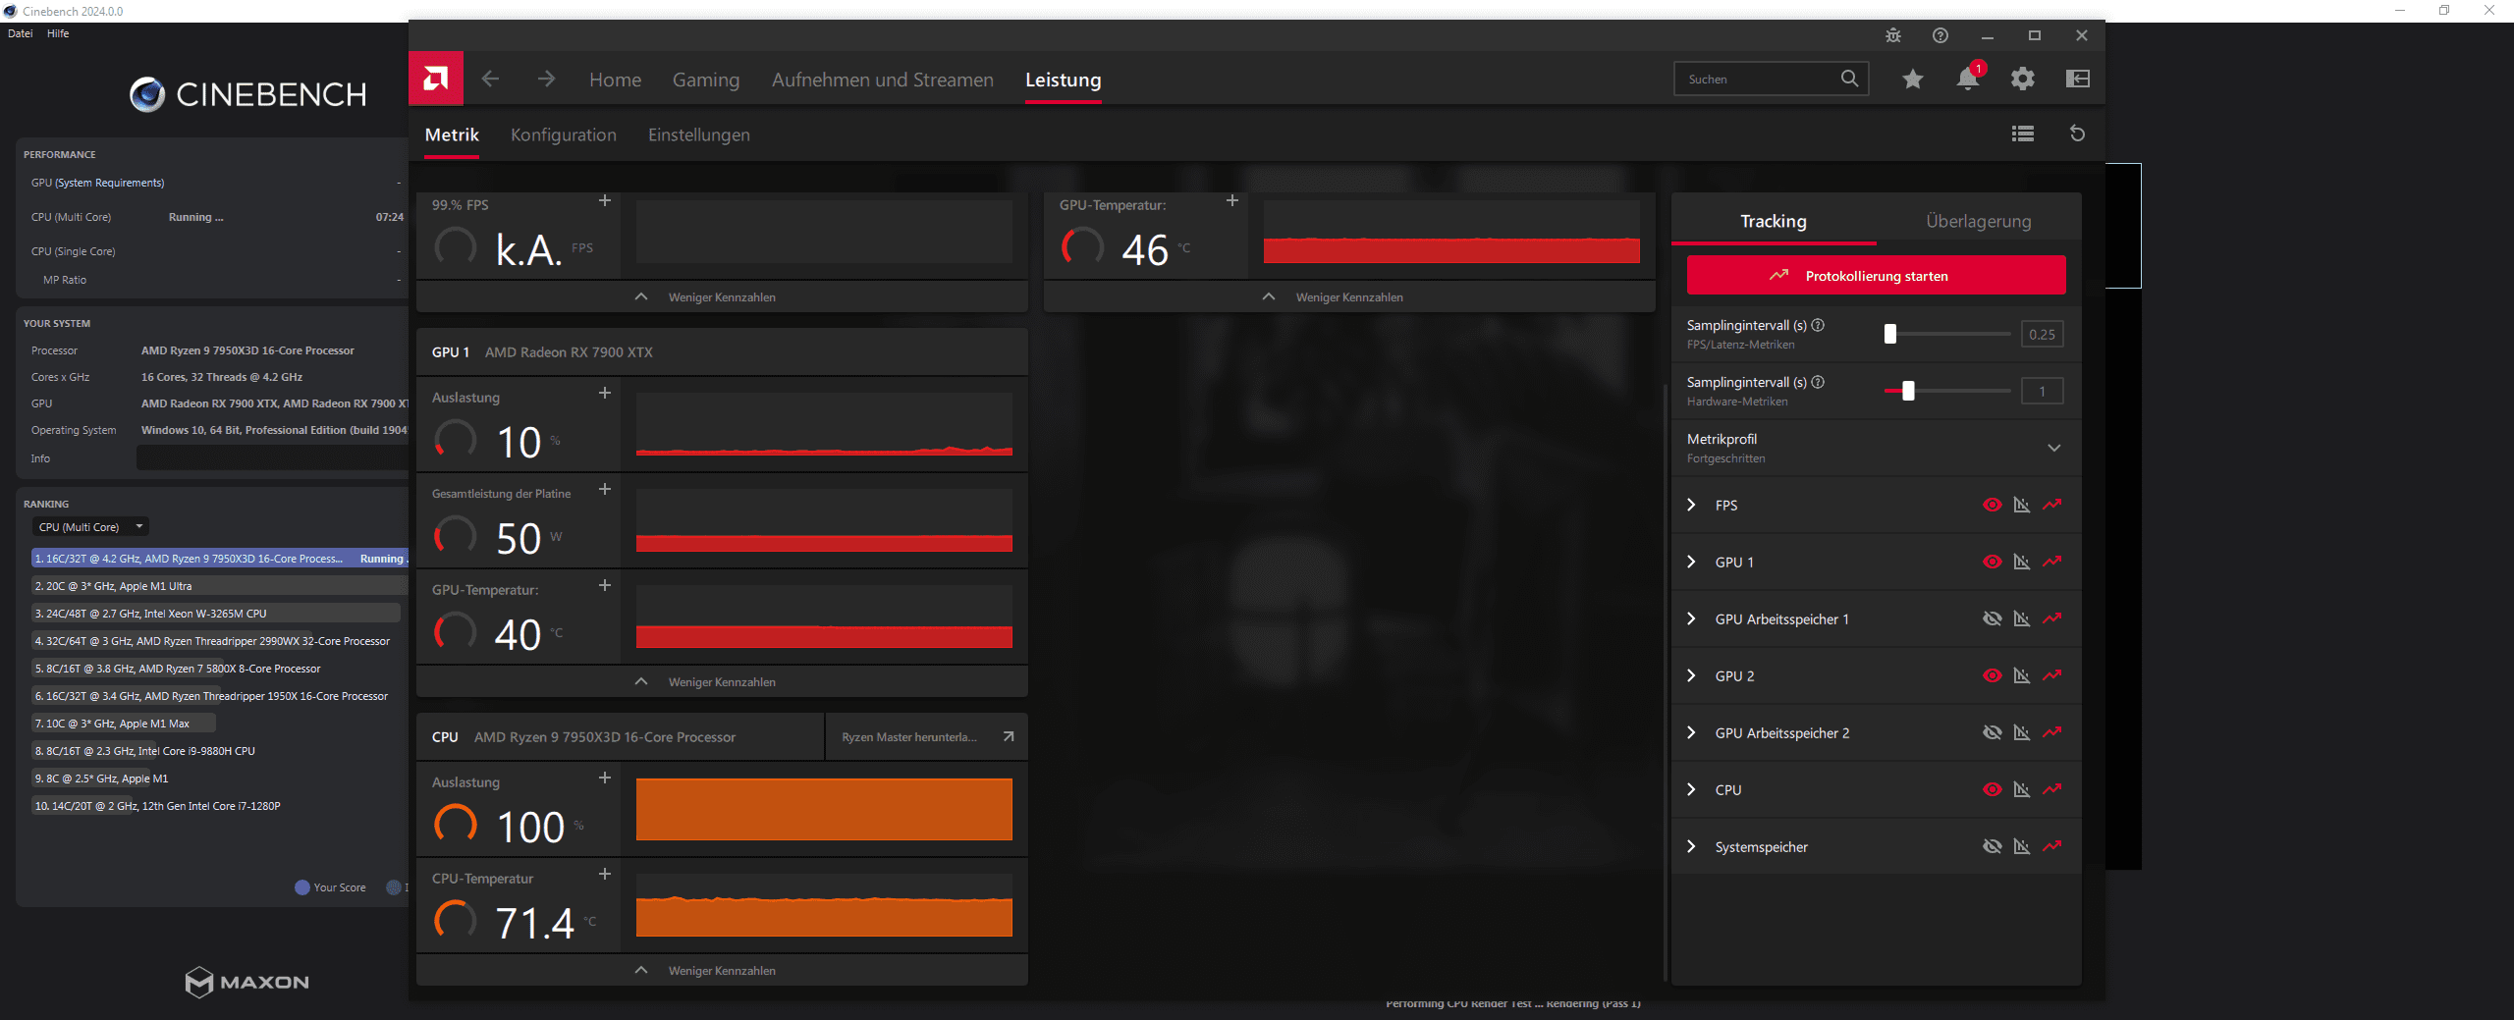Click plus icon on Gesamtleistung der Platine
2514x1020 pixels.
[605, 489]
